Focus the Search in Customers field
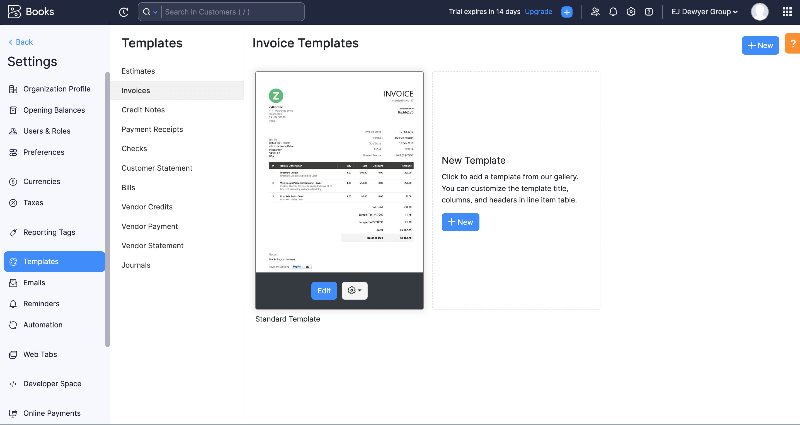Screen dimensions: 800x425 point(233,12)
